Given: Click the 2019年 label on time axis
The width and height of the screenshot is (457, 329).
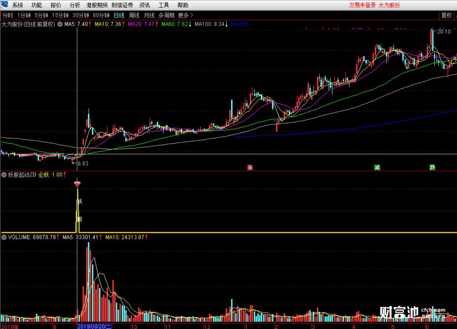Looking at the screenshot, I should pos(10,326).
